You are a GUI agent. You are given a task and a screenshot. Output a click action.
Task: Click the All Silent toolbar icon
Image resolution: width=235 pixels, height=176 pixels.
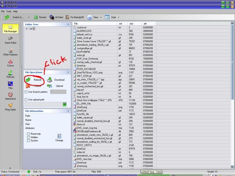pos(52,17)
